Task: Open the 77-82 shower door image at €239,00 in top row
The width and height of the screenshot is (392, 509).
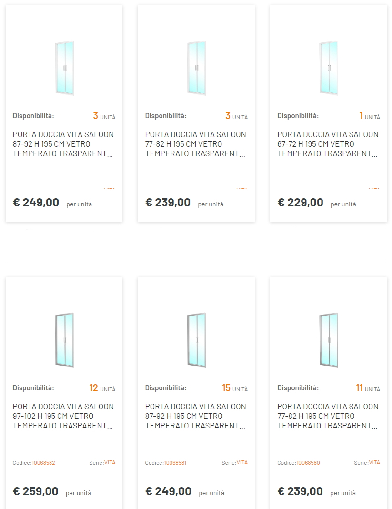Action: coord(196,68)
